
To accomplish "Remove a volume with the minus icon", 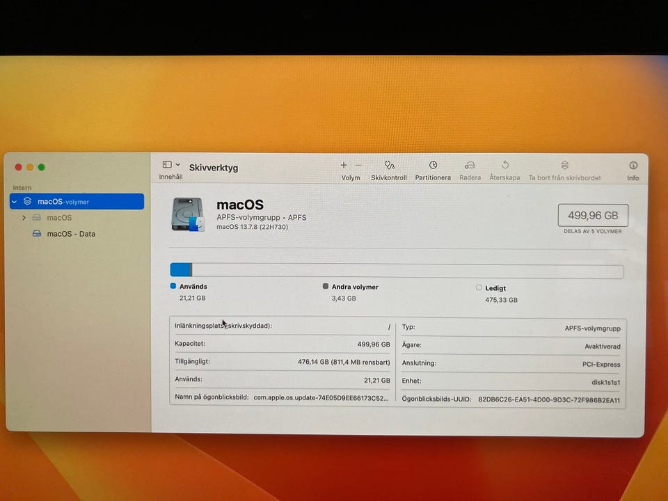I will [x=358, y=165].
